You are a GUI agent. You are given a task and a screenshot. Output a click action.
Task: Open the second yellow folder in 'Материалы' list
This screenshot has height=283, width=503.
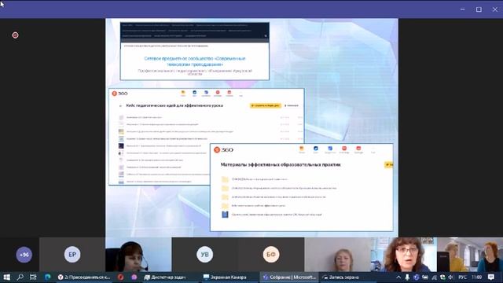click(x=225, y=188)
